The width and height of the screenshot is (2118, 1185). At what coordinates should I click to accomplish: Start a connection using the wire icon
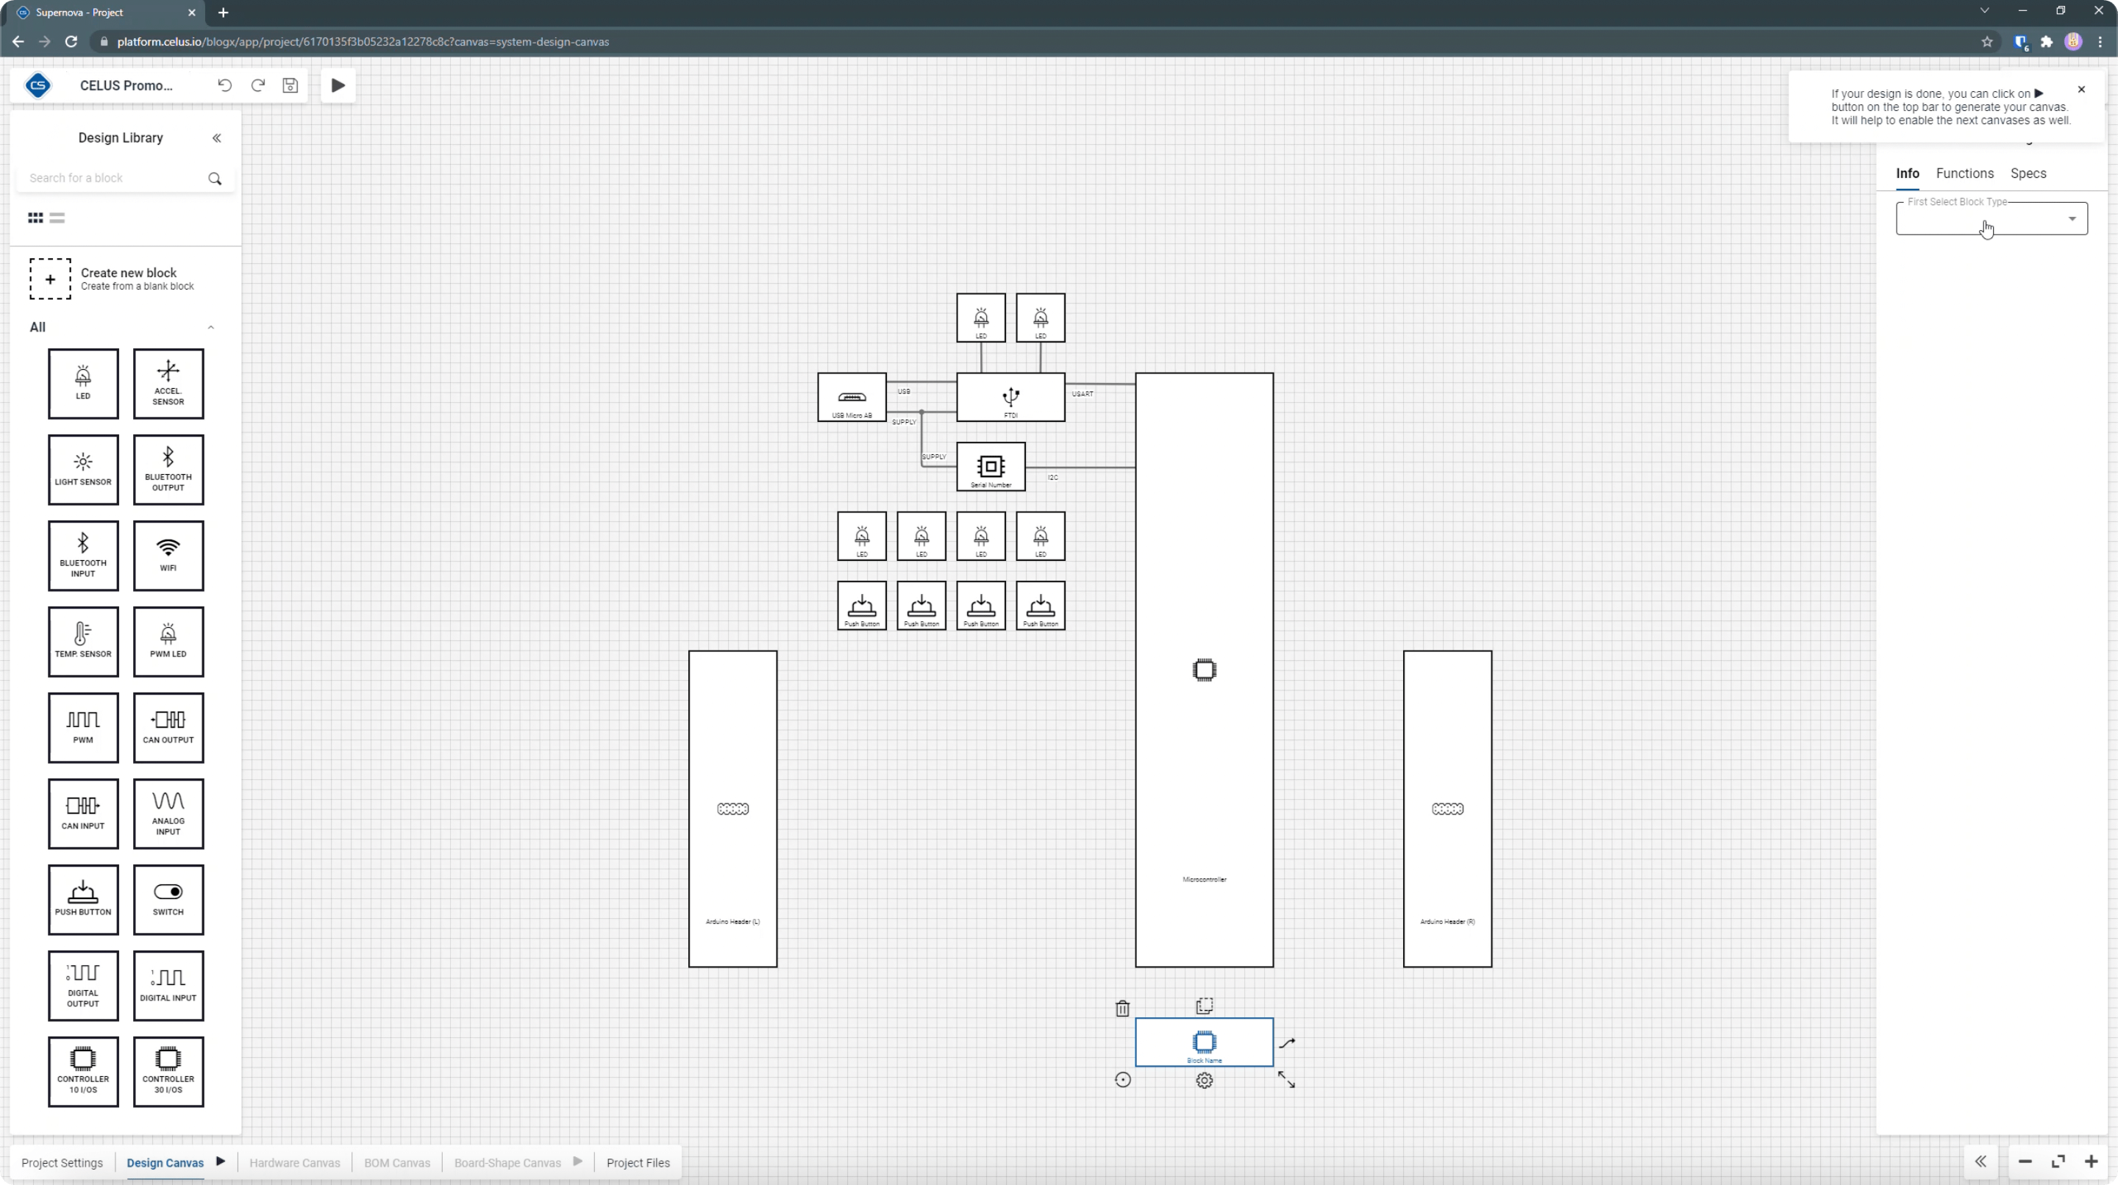point(1287,1044)
